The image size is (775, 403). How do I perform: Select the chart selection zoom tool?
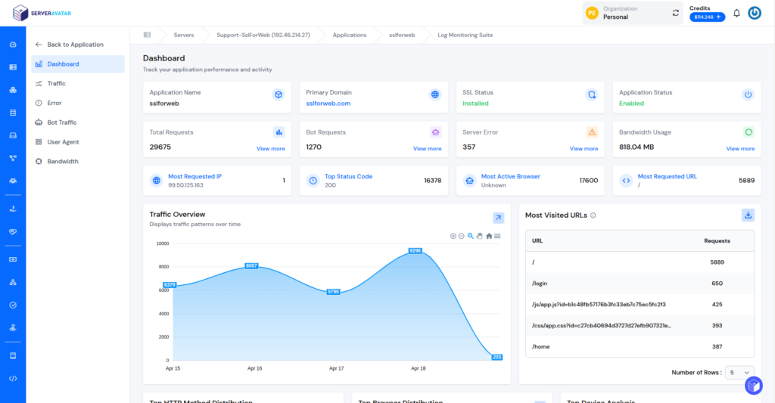(x=471, y=236)
